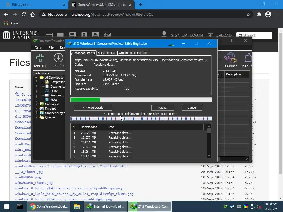The width and height of the screenshot is (283, 212).
Task: Pause the download
Action: click(x=163, y=108)
